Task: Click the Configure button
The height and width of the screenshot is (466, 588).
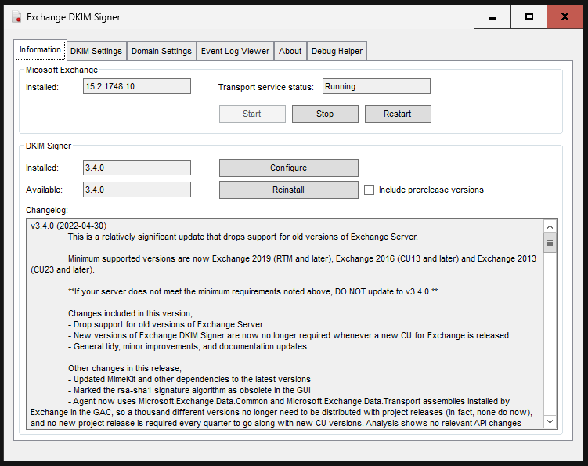Action: [288, 168]
